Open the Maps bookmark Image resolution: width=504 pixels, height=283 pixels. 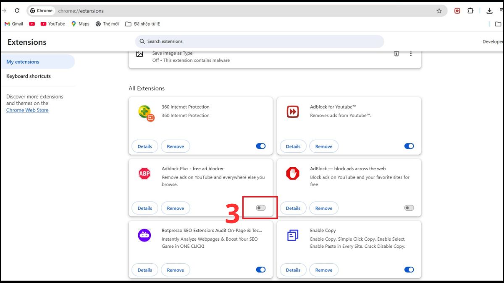[x=80, y=24]
